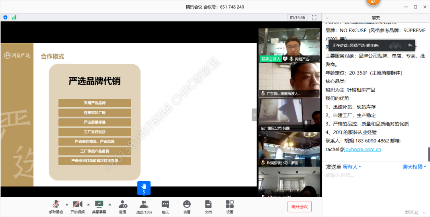Click the 发送至 label
Screen dimensions: 430x217
coord(334,167)
